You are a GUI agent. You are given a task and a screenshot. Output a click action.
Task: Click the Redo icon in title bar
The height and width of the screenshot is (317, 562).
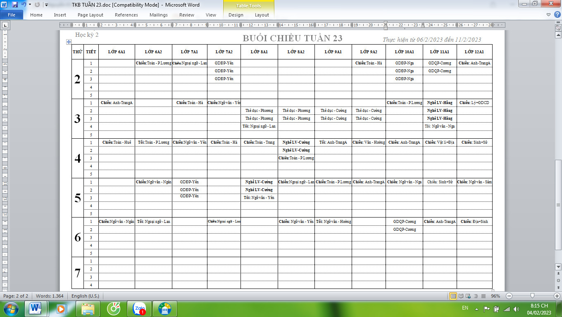(37, 5)
